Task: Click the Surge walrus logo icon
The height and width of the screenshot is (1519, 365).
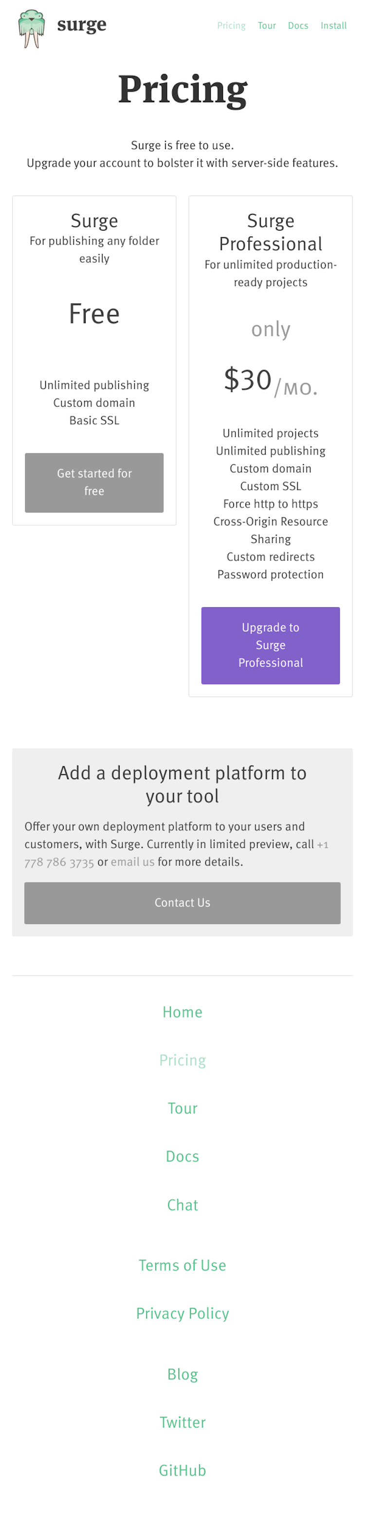Action: (x=31, y=28)
